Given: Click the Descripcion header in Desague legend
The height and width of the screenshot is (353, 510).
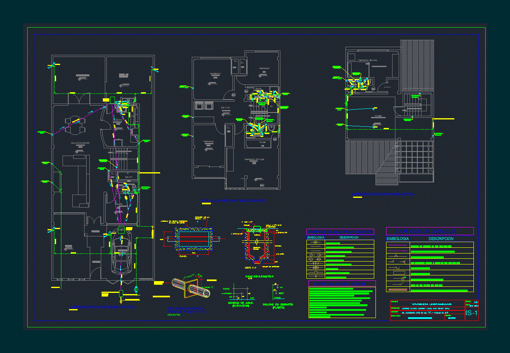Looking at the screenshot, I should (441, 239).
